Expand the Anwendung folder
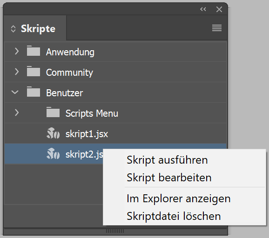This screenshot has height=238, width=269. (x=16, y=52)
